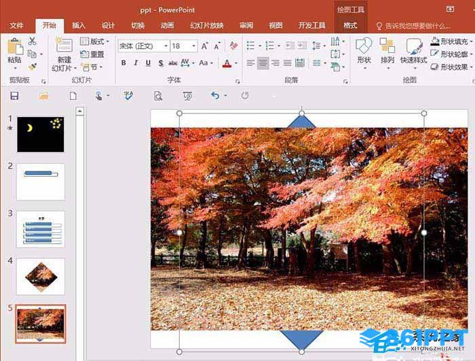Click the Copy icon in clipboard group
Viewport: 475px width, 361px height.
[x=32, y=54]
